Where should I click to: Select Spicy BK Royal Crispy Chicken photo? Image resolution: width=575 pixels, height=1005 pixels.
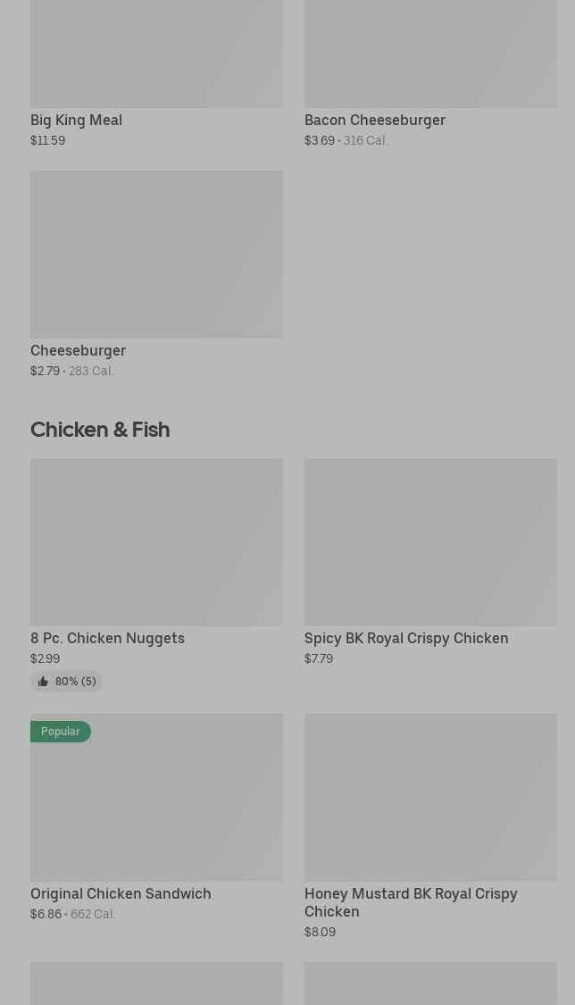point(430,541)
